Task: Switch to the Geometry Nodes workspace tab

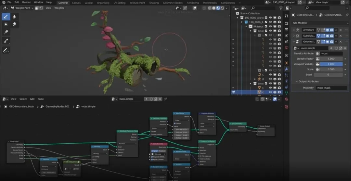Action: pyautogui.click(x=173, y=3)
